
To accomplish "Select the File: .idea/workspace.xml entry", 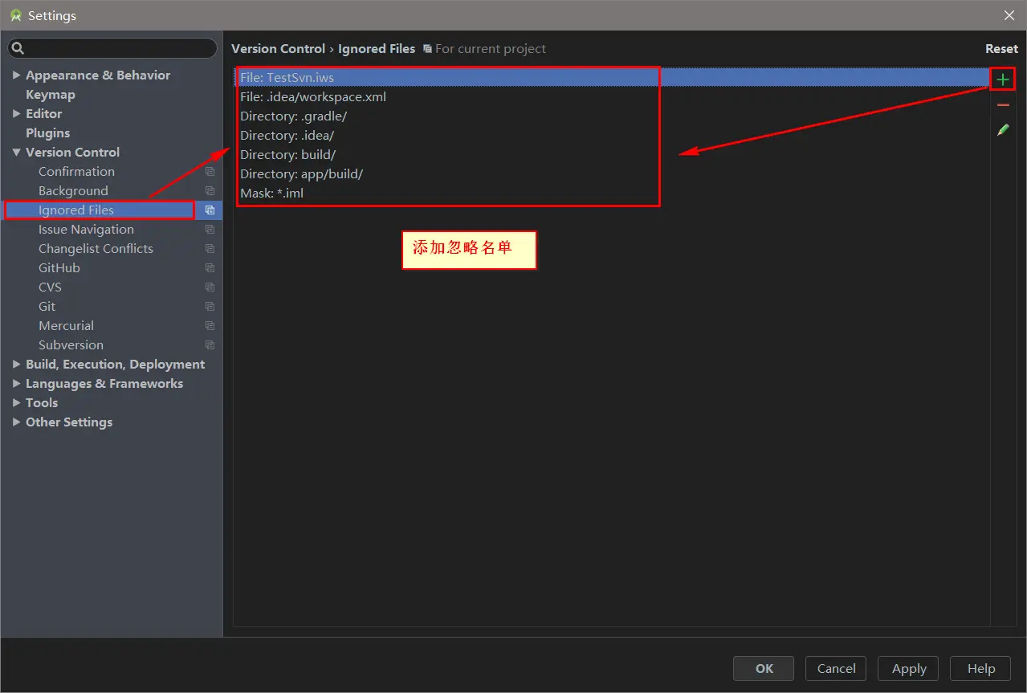I will pos(612,97).
